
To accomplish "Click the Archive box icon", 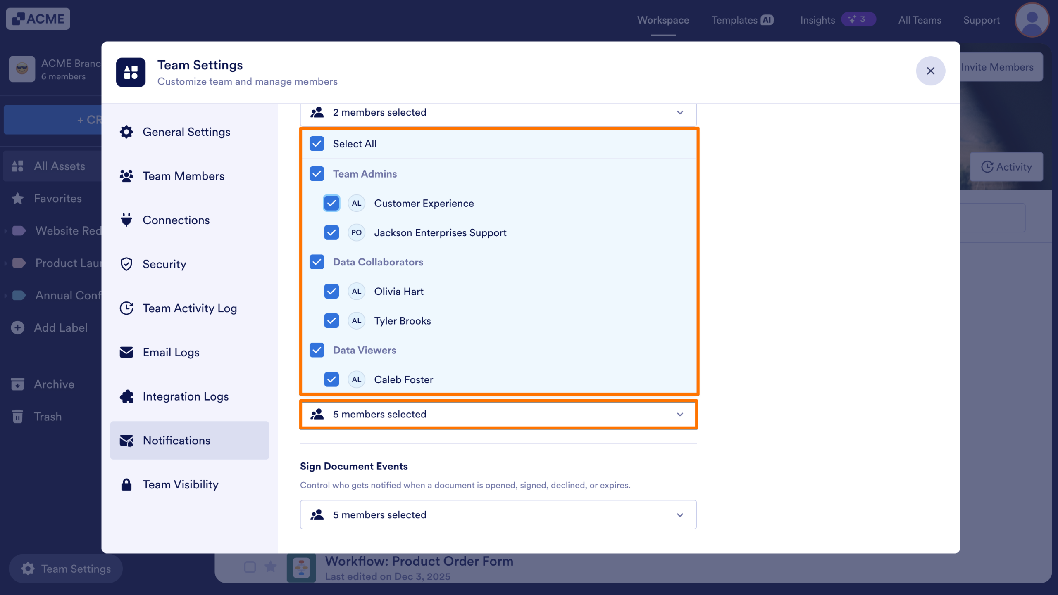I will [17, 384].
